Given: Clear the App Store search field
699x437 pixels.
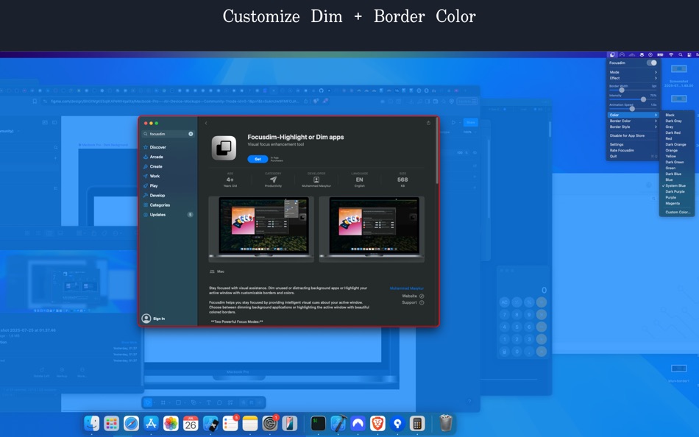Looking at the screenshot, I should (x=191, y=134).
